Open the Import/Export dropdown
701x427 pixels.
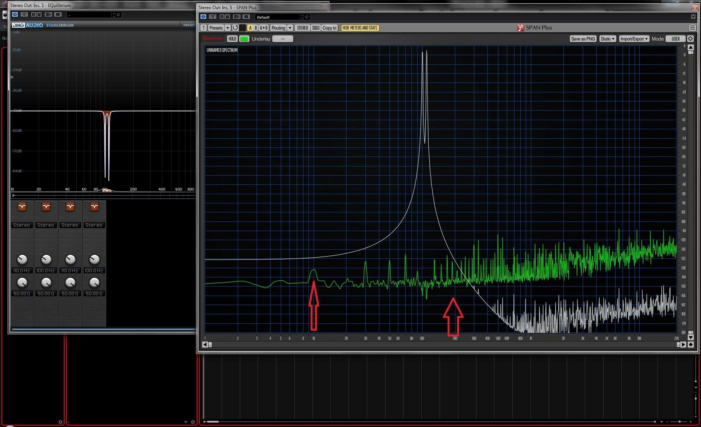pos(634,39)
